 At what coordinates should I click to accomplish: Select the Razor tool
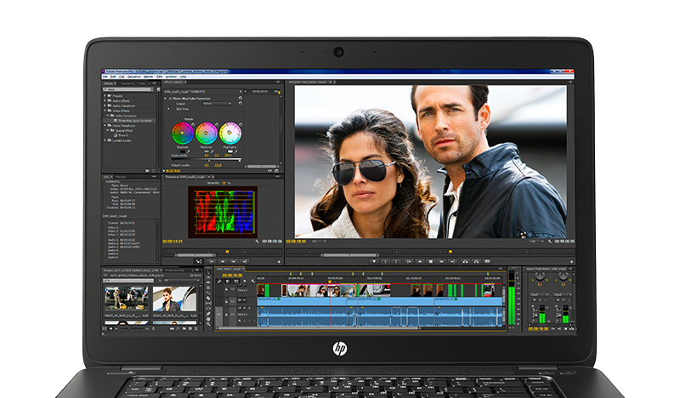pyautogui.click(x=208, y=298)
